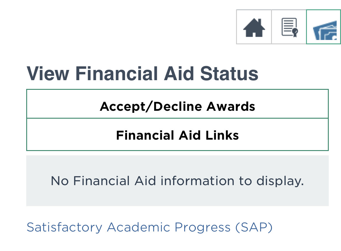Click the gray notice box
Viewport: 341px width, 251px height.
click(177, 181)
